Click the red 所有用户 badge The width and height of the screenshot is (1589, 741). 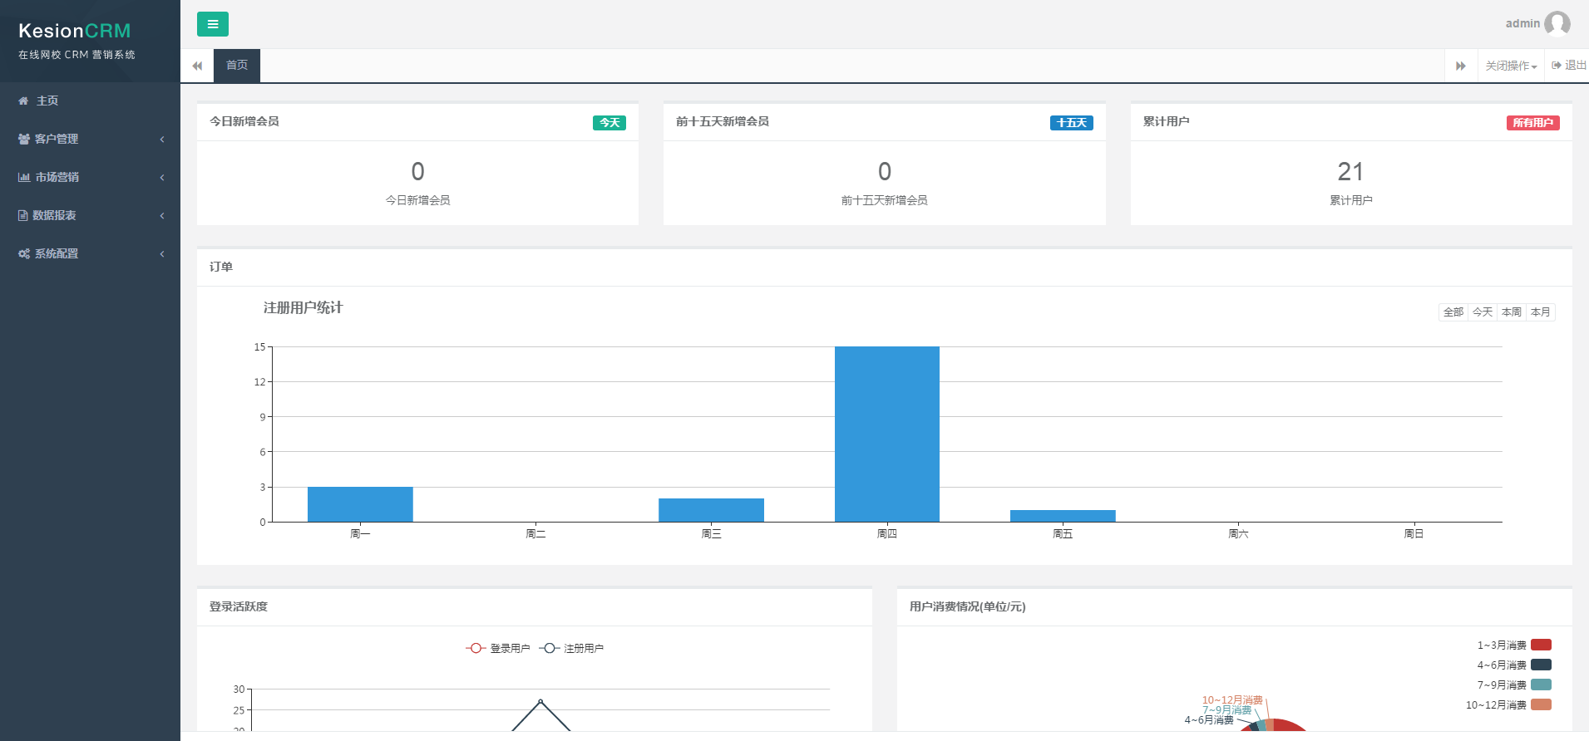tap(1532, 123)
